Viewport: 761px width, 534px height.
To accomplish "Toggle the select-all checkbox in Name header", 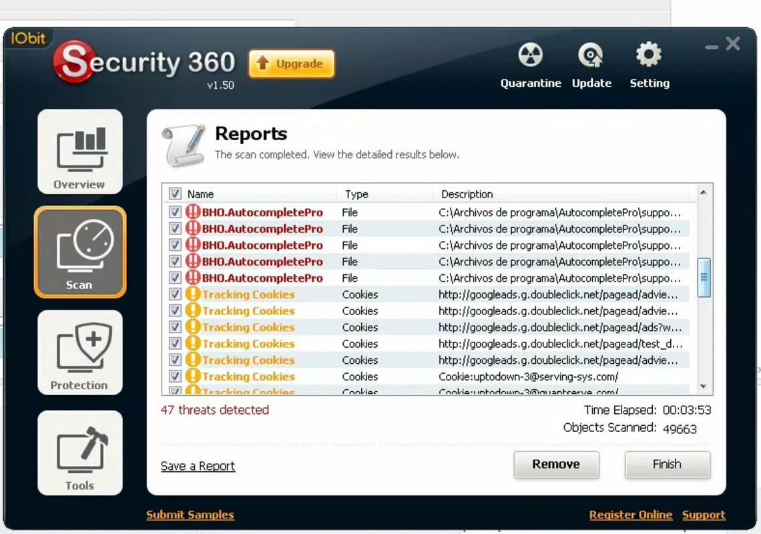I will [x=175, y=194].
